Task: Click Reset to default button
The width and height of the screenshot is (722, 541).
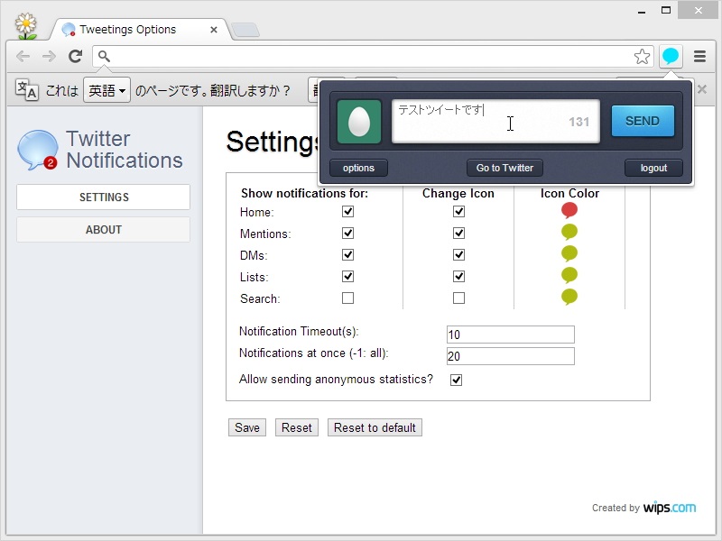Action: [375, 427]
